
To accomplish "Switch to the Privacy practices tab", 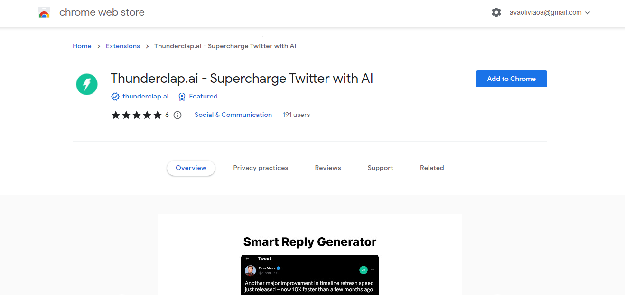I will click(x=261, y=168).
